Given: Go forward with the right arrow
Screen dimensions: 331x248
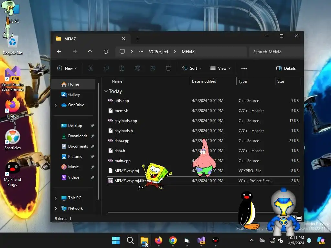Looking at the screenshot, I should click(x=75, y=52).
